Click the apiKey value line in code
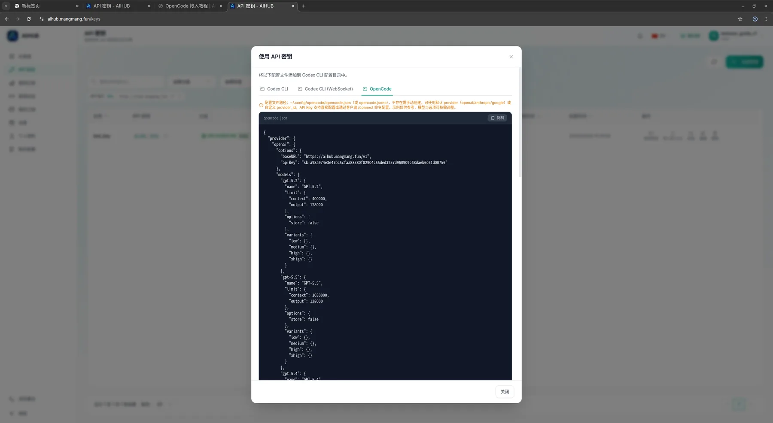Image resolution: width=773 pixels, height=423 pixels. coord(364,163)
